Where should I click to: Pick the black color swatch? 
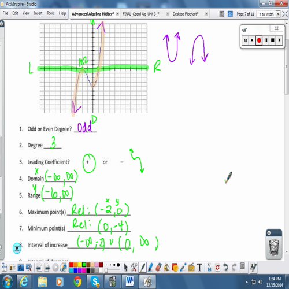tap(88, 270)
